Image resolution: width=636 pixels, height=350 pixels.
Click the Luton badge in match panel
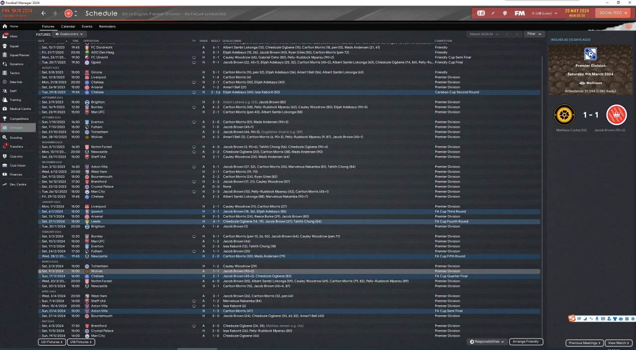coord(617,115)
